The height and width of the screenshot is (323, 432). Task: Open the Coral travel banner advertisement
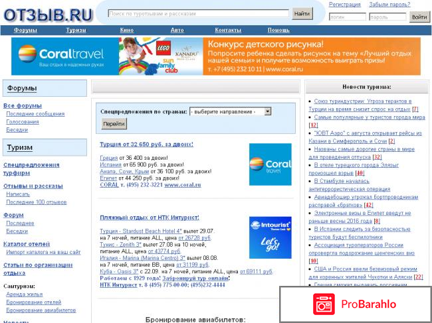[216, 56]
